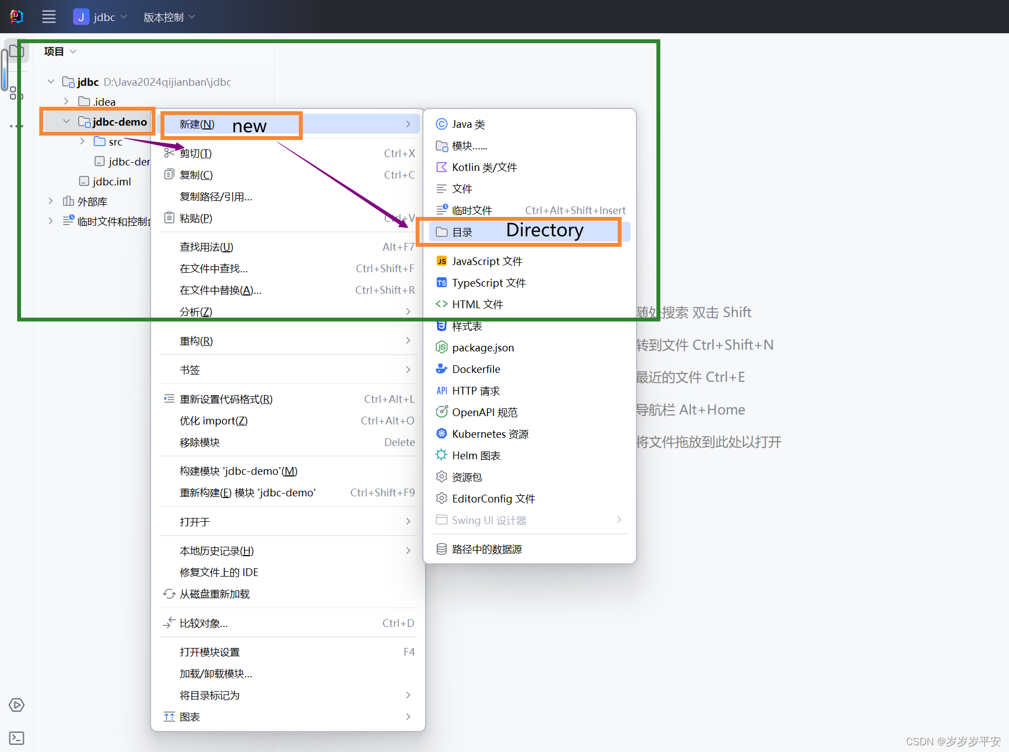The image size is (1009, 752).
Task: Open the main hamburger menu
Action: coord(49,17)
